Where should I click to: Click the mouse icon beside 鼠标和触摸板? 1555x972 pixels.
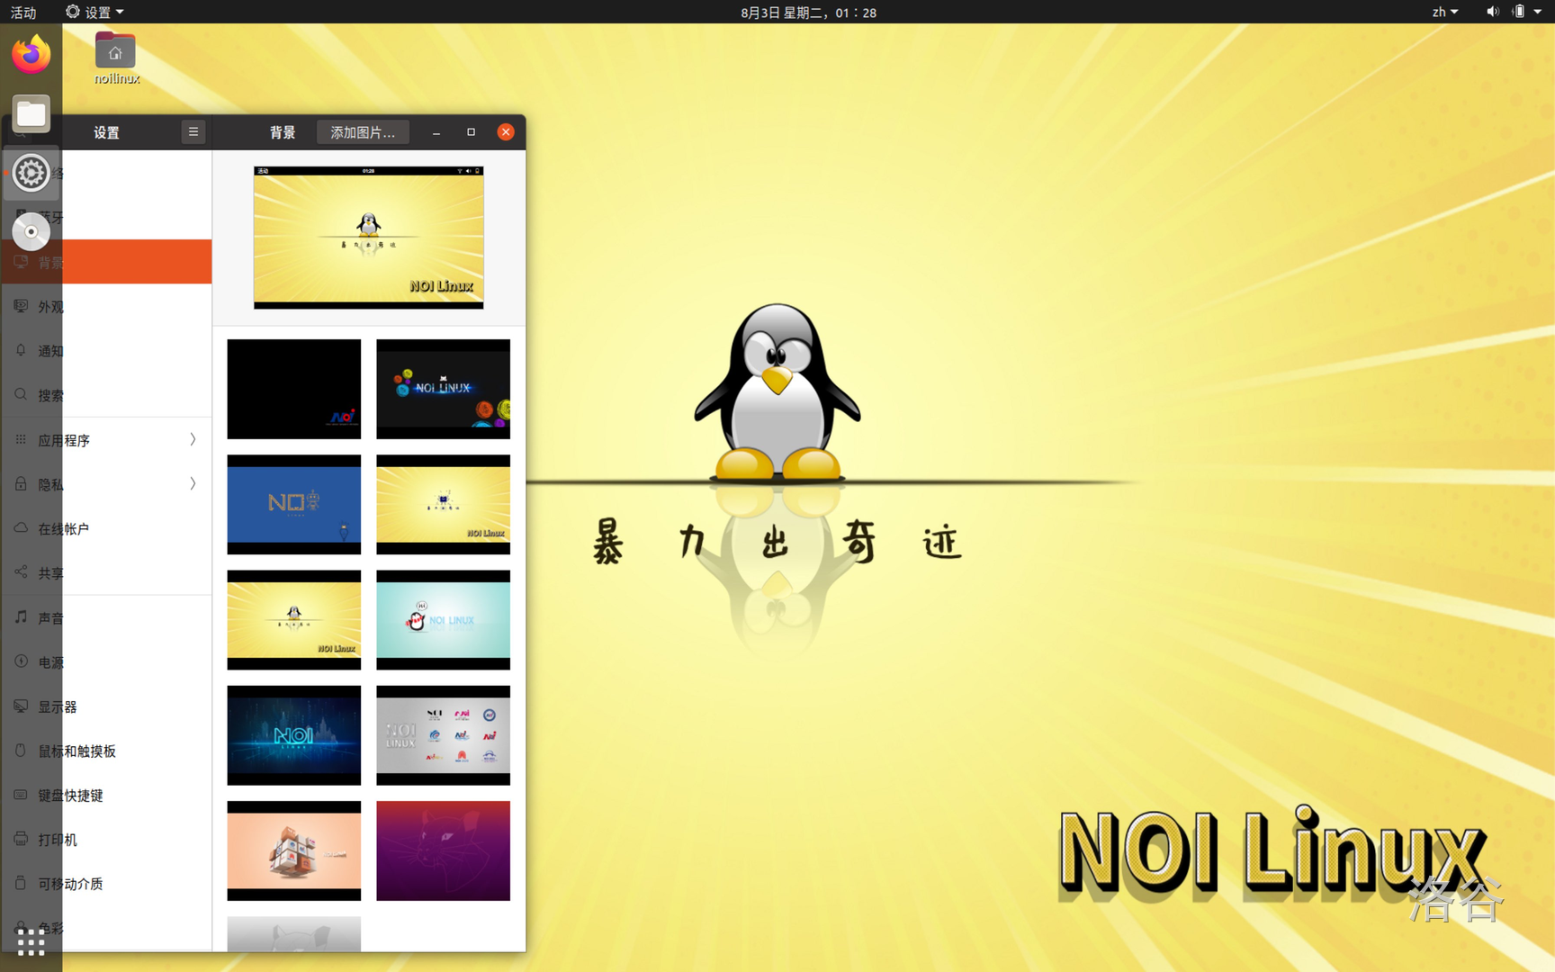pos(21,750)
